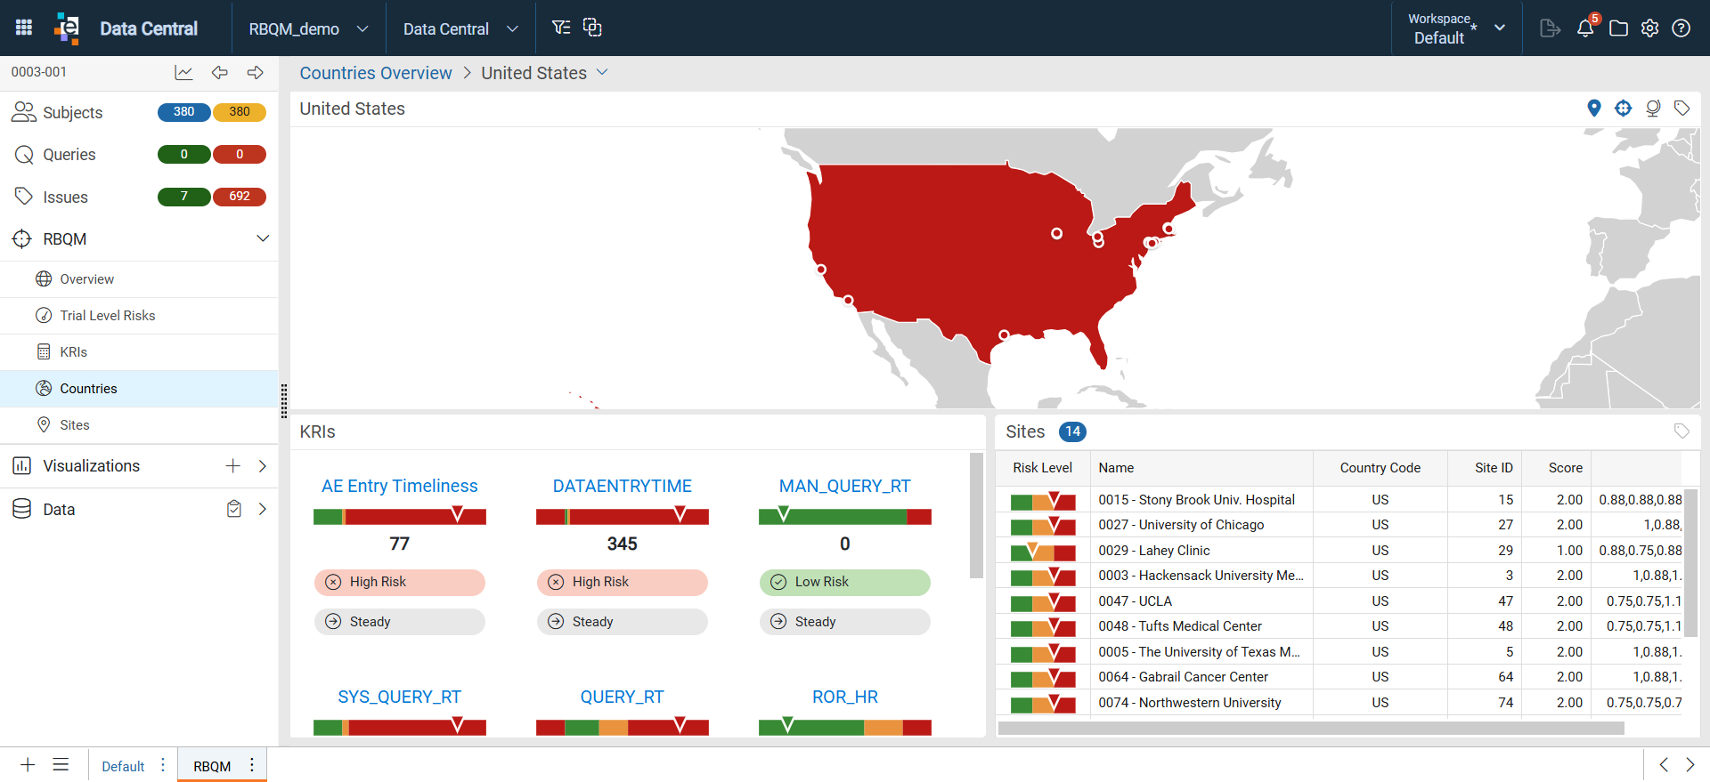Open the Default tab options menu
Viewport: 1710px width, 782px height.
point(163,765)
